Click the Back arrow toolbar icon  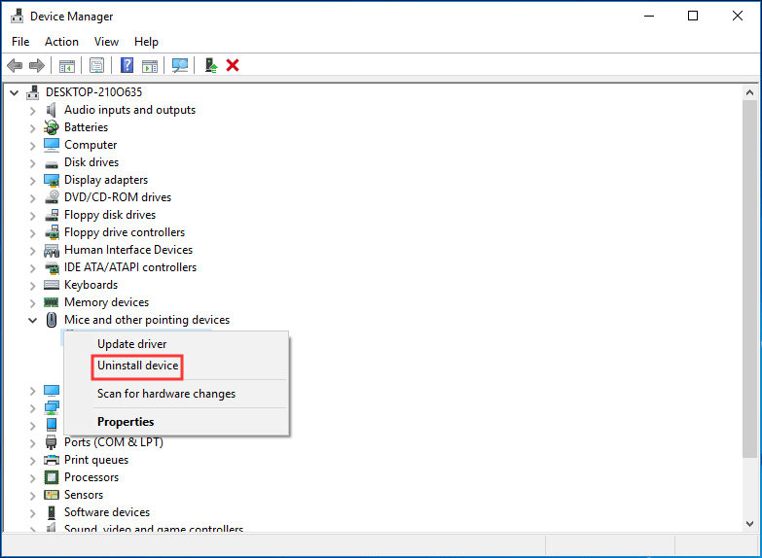click(15, 65)
